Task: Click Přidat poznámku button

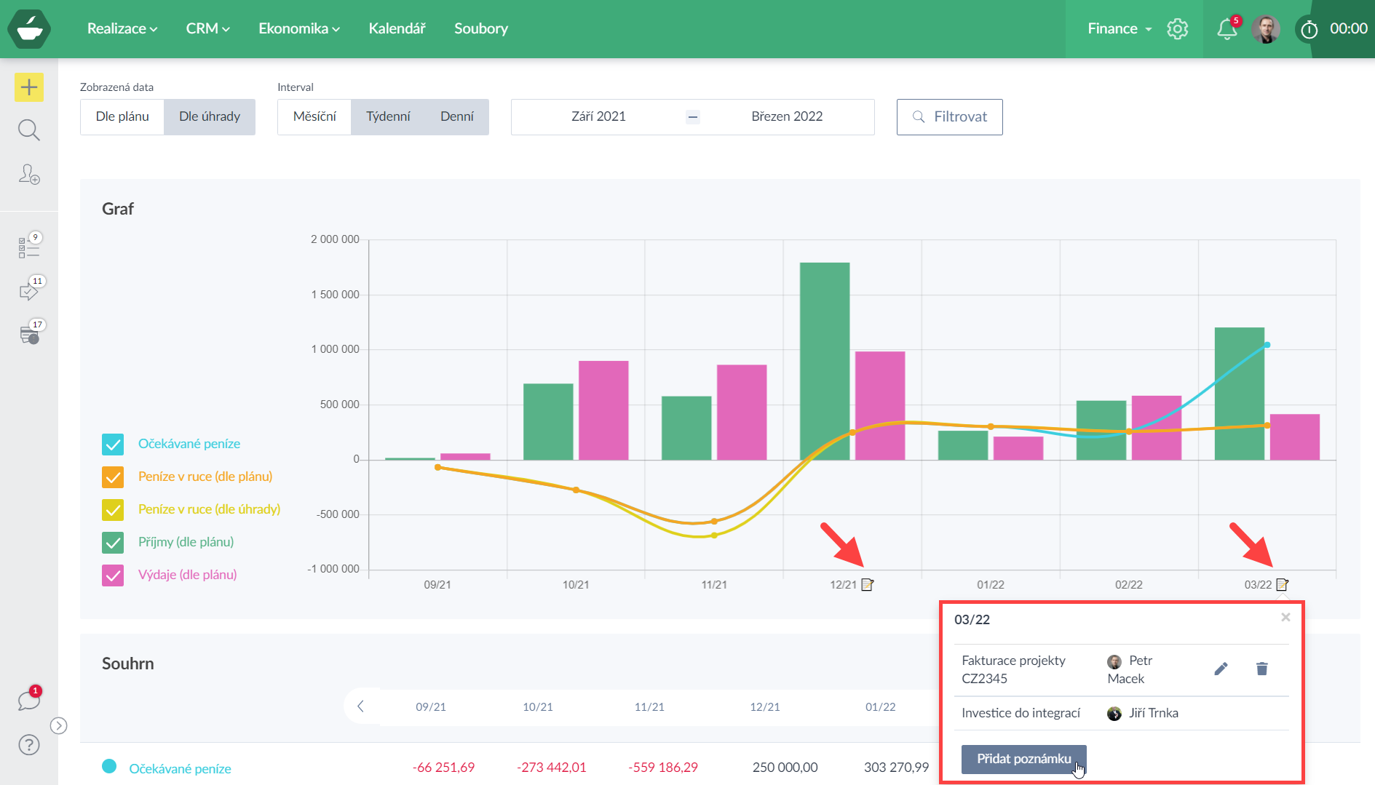Action: (1023, 759)
